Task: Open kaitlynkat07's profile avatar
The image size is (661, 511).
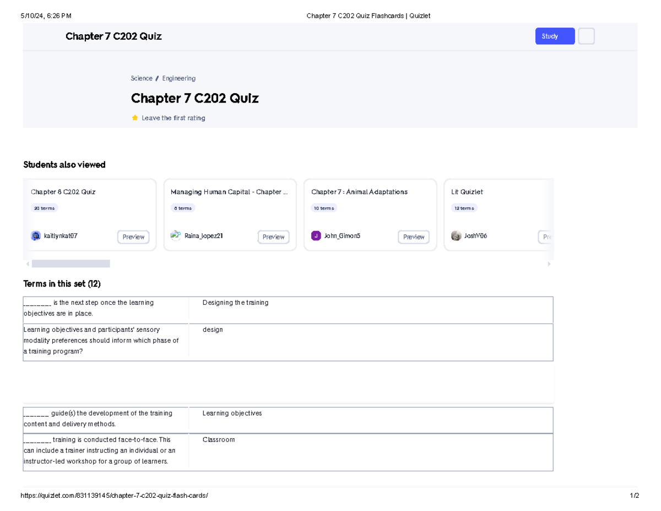Action: coord(36,236)
